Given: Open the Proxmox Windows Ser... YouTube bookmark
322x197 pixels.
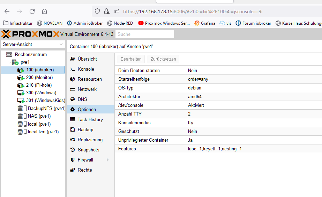Looking at the screenshot, I should (164, 23).
